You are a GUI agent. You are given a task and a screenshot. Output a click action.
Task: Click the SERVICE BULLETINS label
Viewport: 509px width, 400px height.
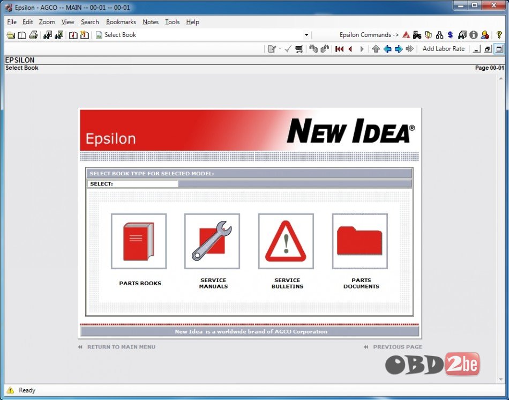(287, 283)
